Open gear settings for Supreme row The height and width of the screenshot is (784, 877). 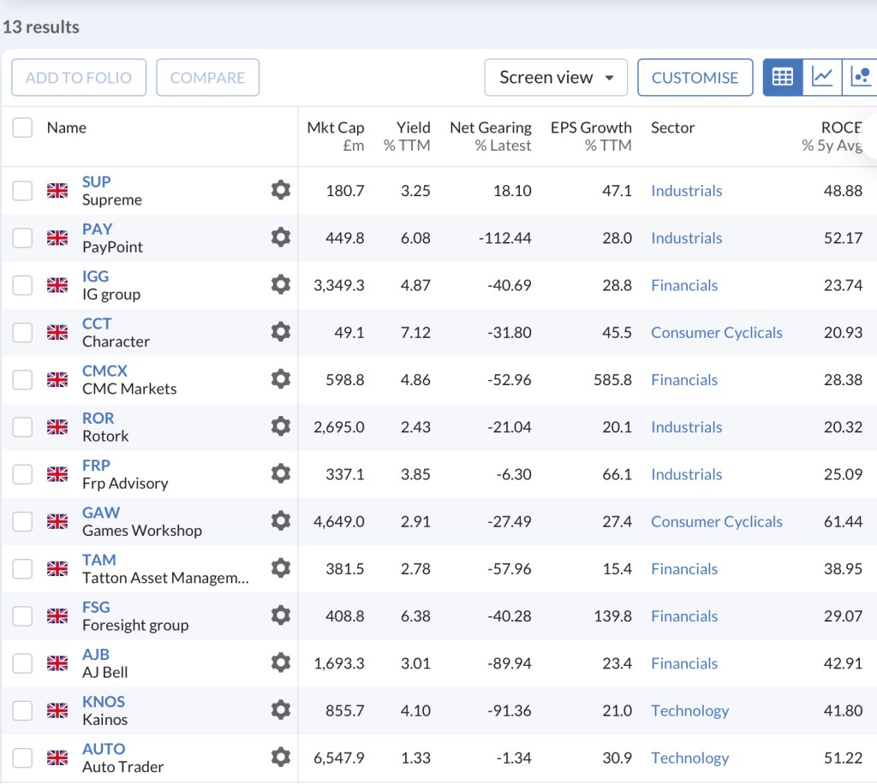point(281,190)
